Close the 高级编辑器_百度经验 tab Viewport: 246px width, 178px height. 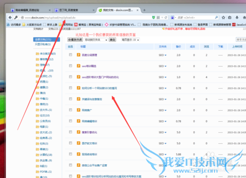[x=50, y=10]
